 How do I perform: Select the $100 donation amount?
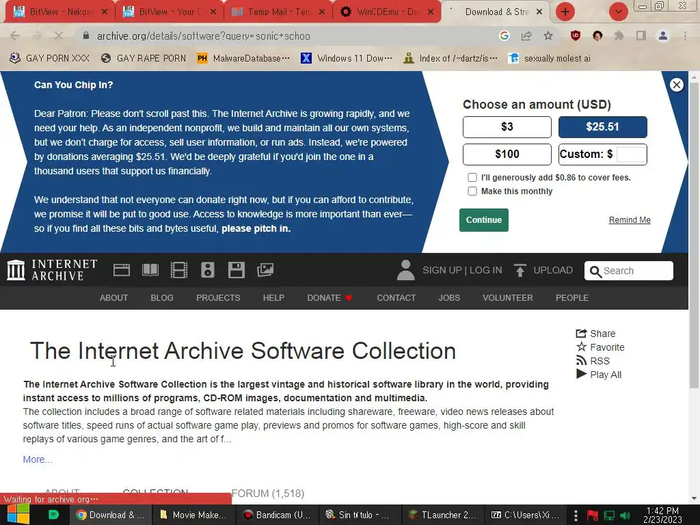pos(507,154)
